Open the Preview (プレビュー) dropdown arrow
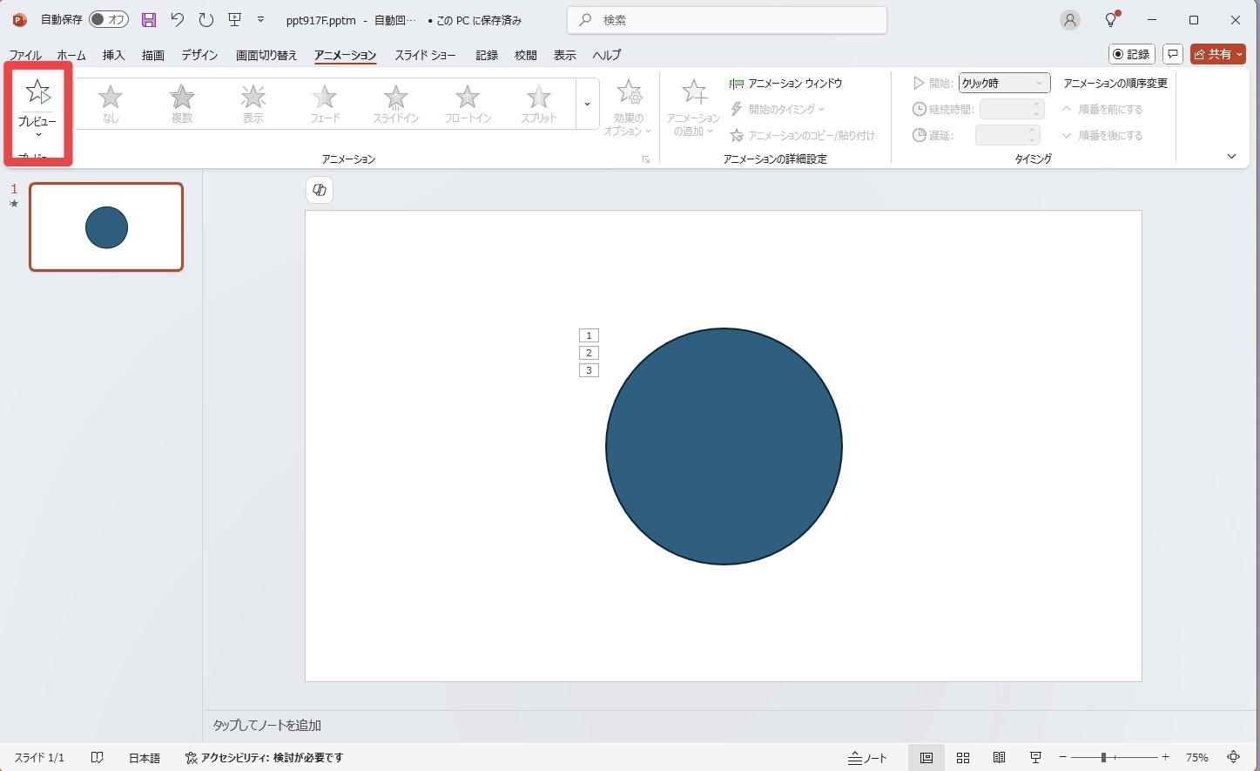1260x771 pixels. [38, 135]
